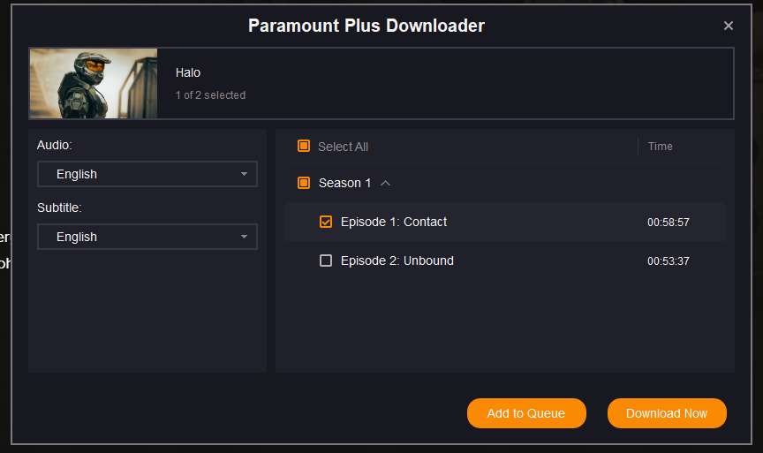Uncheck Episode 1: Contact checkbox
The width and height of the screenshot is (763, 453).
[326, 222]
